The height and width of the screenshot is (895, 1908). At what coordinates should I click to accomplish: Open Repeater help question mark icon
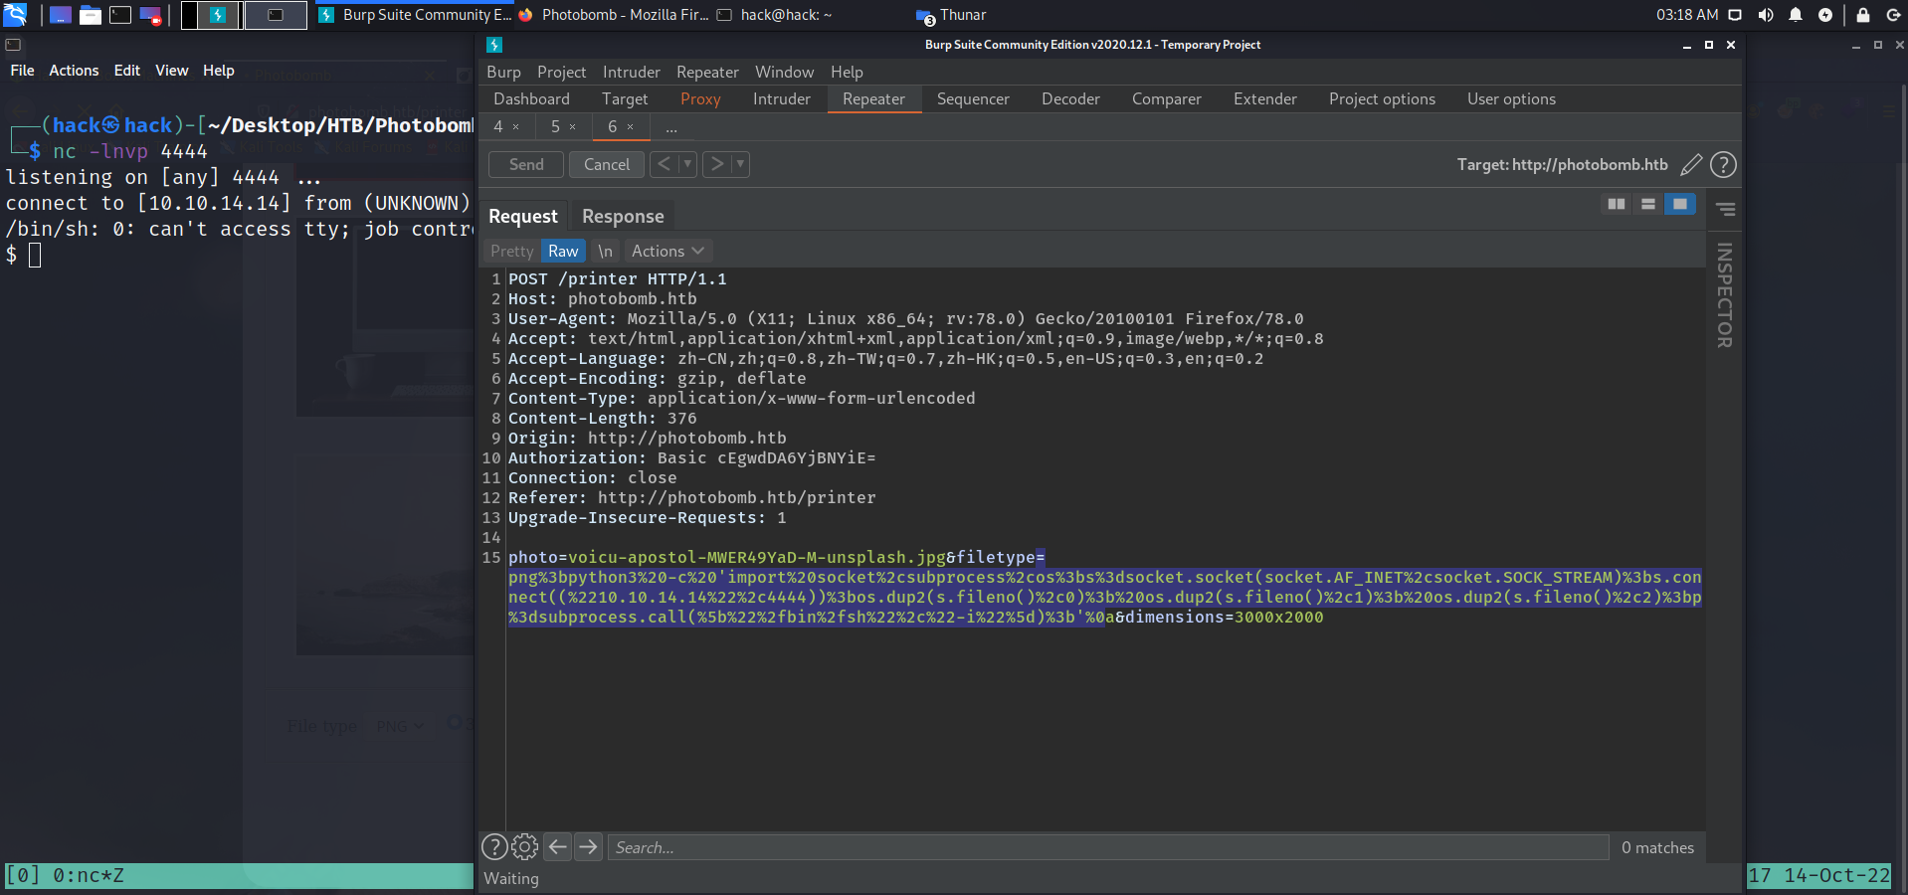(x=1723, y=165)
